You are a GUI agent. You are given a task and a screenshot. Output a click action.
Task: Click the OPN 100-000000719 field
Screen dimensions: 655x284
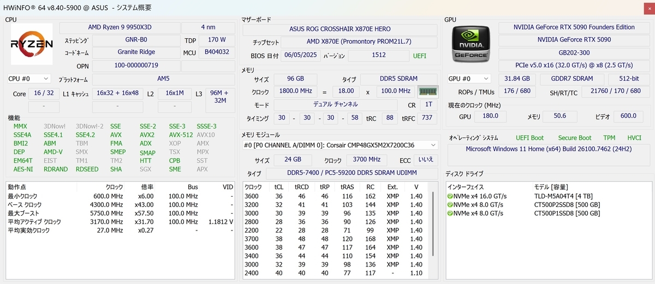136,66
